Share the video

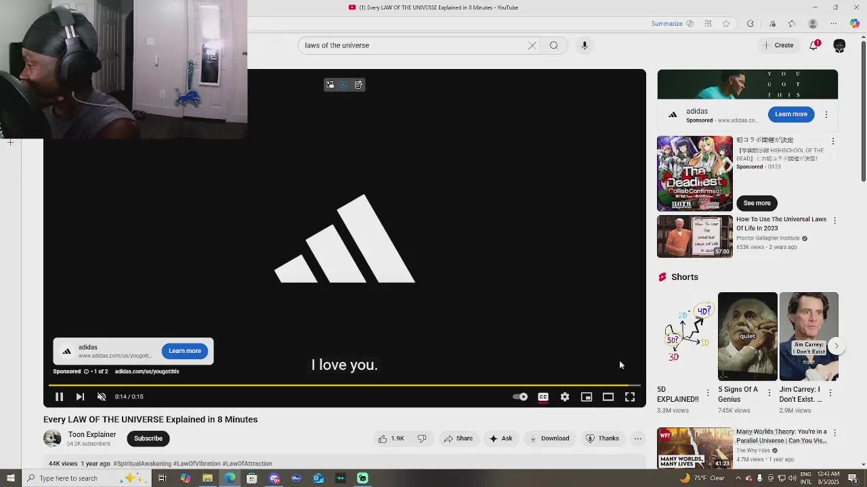(459, 438)
